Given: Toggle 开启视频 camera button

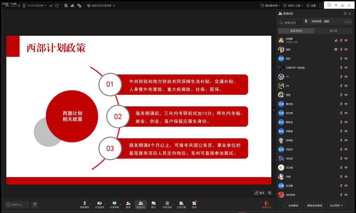Looking at the screenshot, I should (x=99, y=205).
